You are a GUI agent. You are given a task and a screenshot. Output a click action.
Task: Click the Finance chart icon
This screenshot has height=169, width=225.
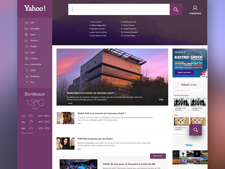(x=26, y=41)
